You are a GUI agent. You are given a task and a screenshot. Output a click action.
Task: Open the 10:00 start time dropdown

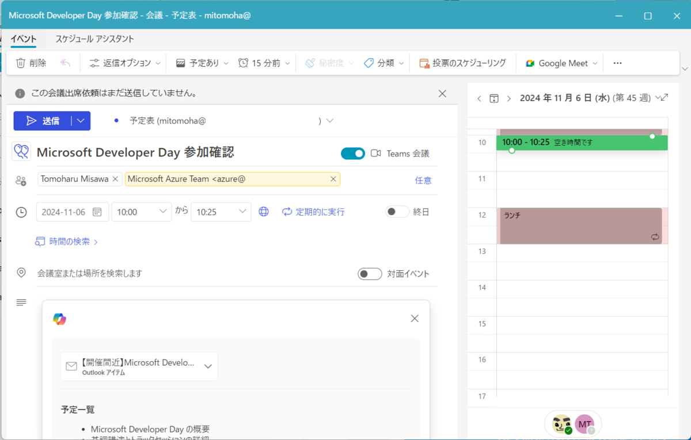142,212
